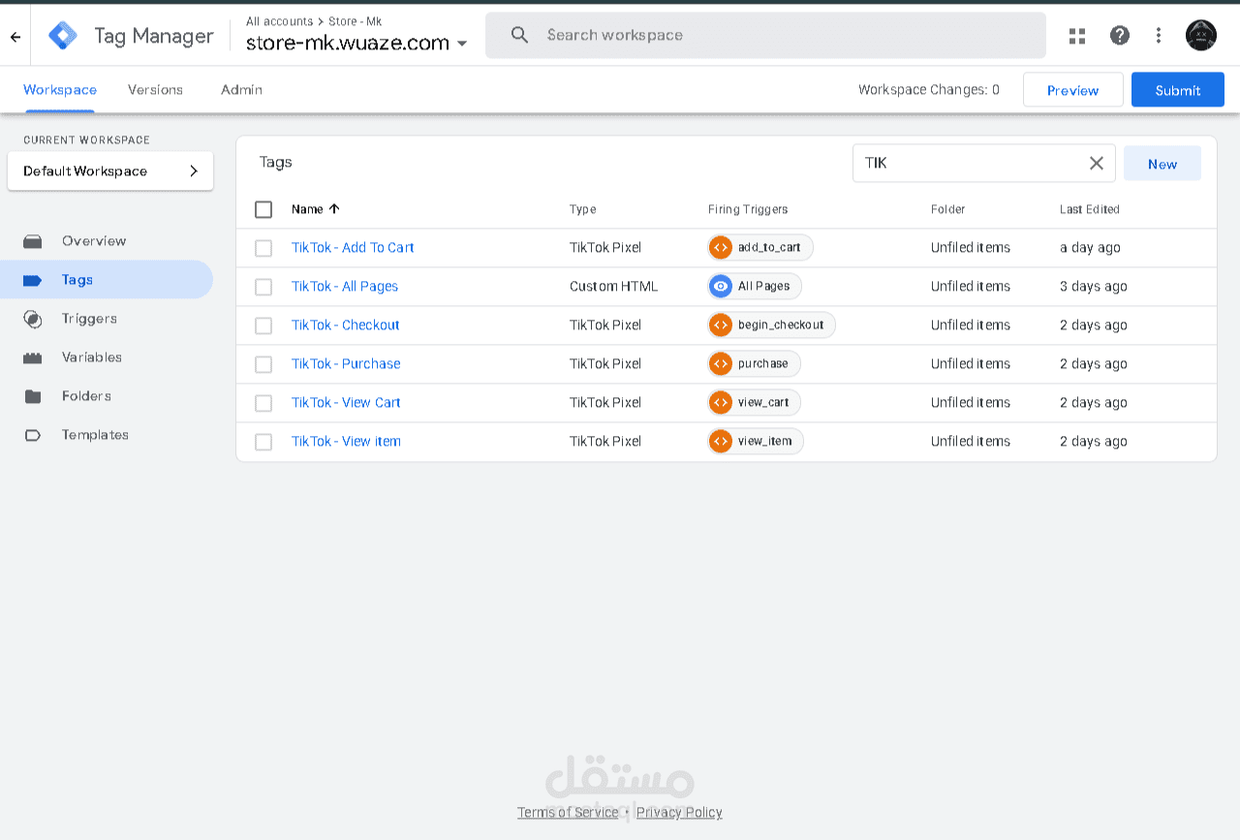Screen dimensions: 1240x840
Task: Click the add_to_cart trigger icon
Action: tap(720, 247)
